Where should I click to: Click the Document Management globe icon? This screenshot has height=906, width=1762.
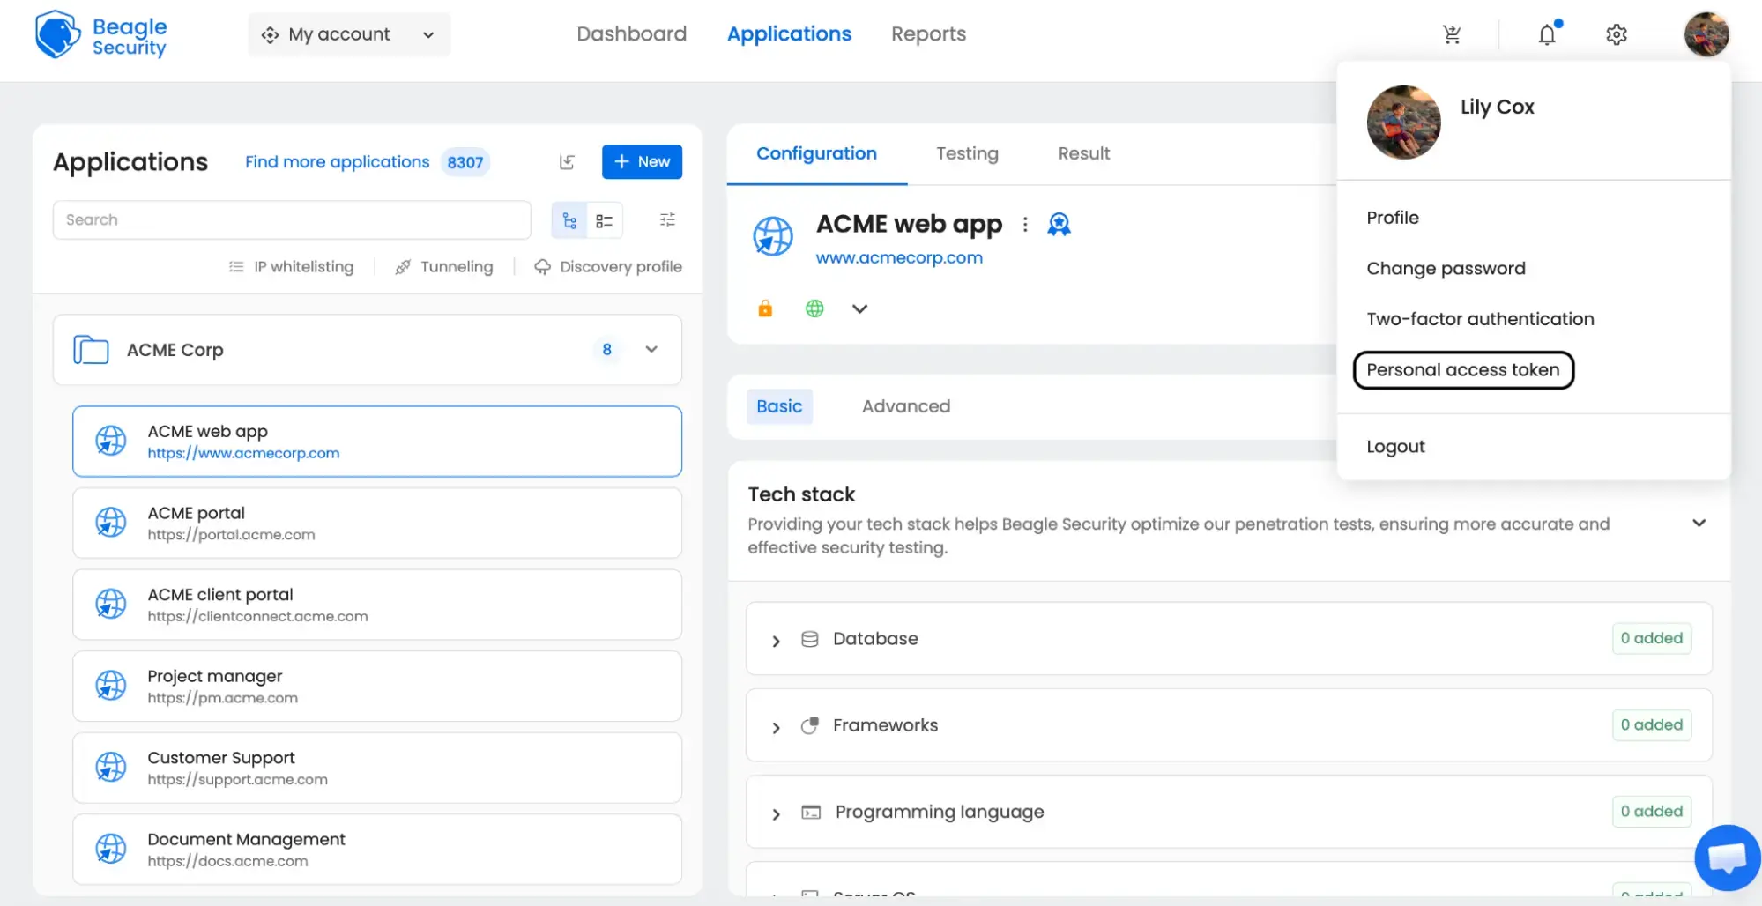111,850
